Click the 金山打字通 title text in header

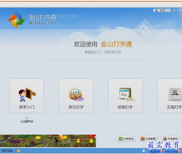(43, 18)
